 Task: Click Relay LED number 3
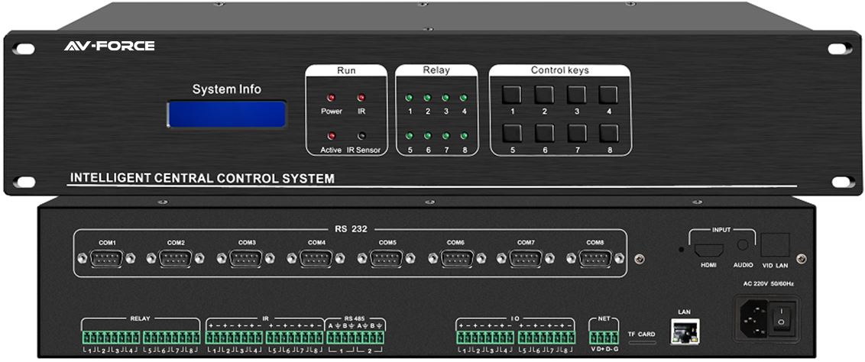(x=445, y=99)
